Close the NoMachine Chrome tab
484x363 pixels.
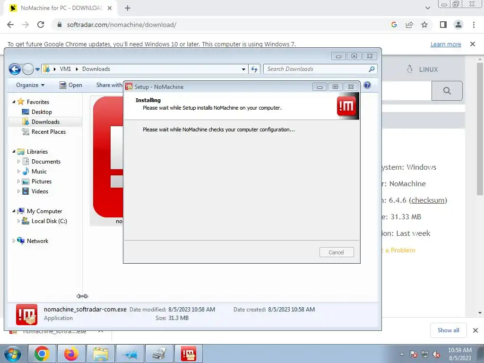[110, 8]
